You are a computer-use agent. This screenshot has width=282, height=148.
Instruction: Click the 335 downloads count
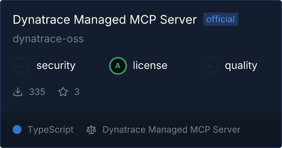coord(37,92)
